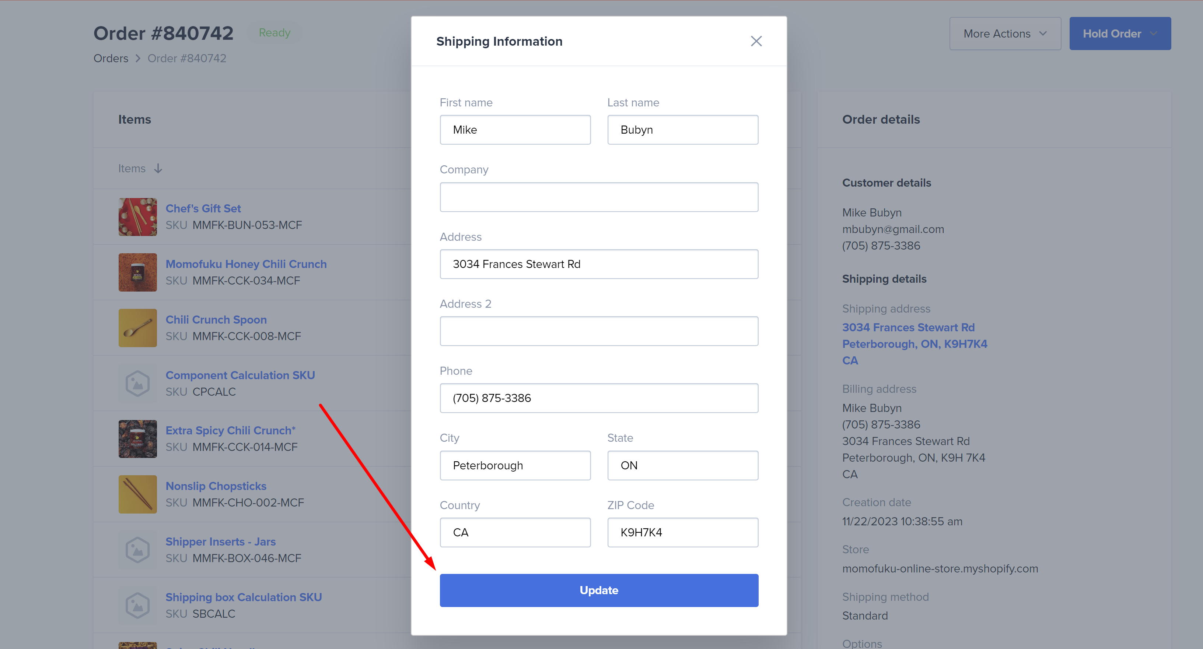Click the Ready status badge
Screen dimensions: 1203x649
(x=274, y=33)
